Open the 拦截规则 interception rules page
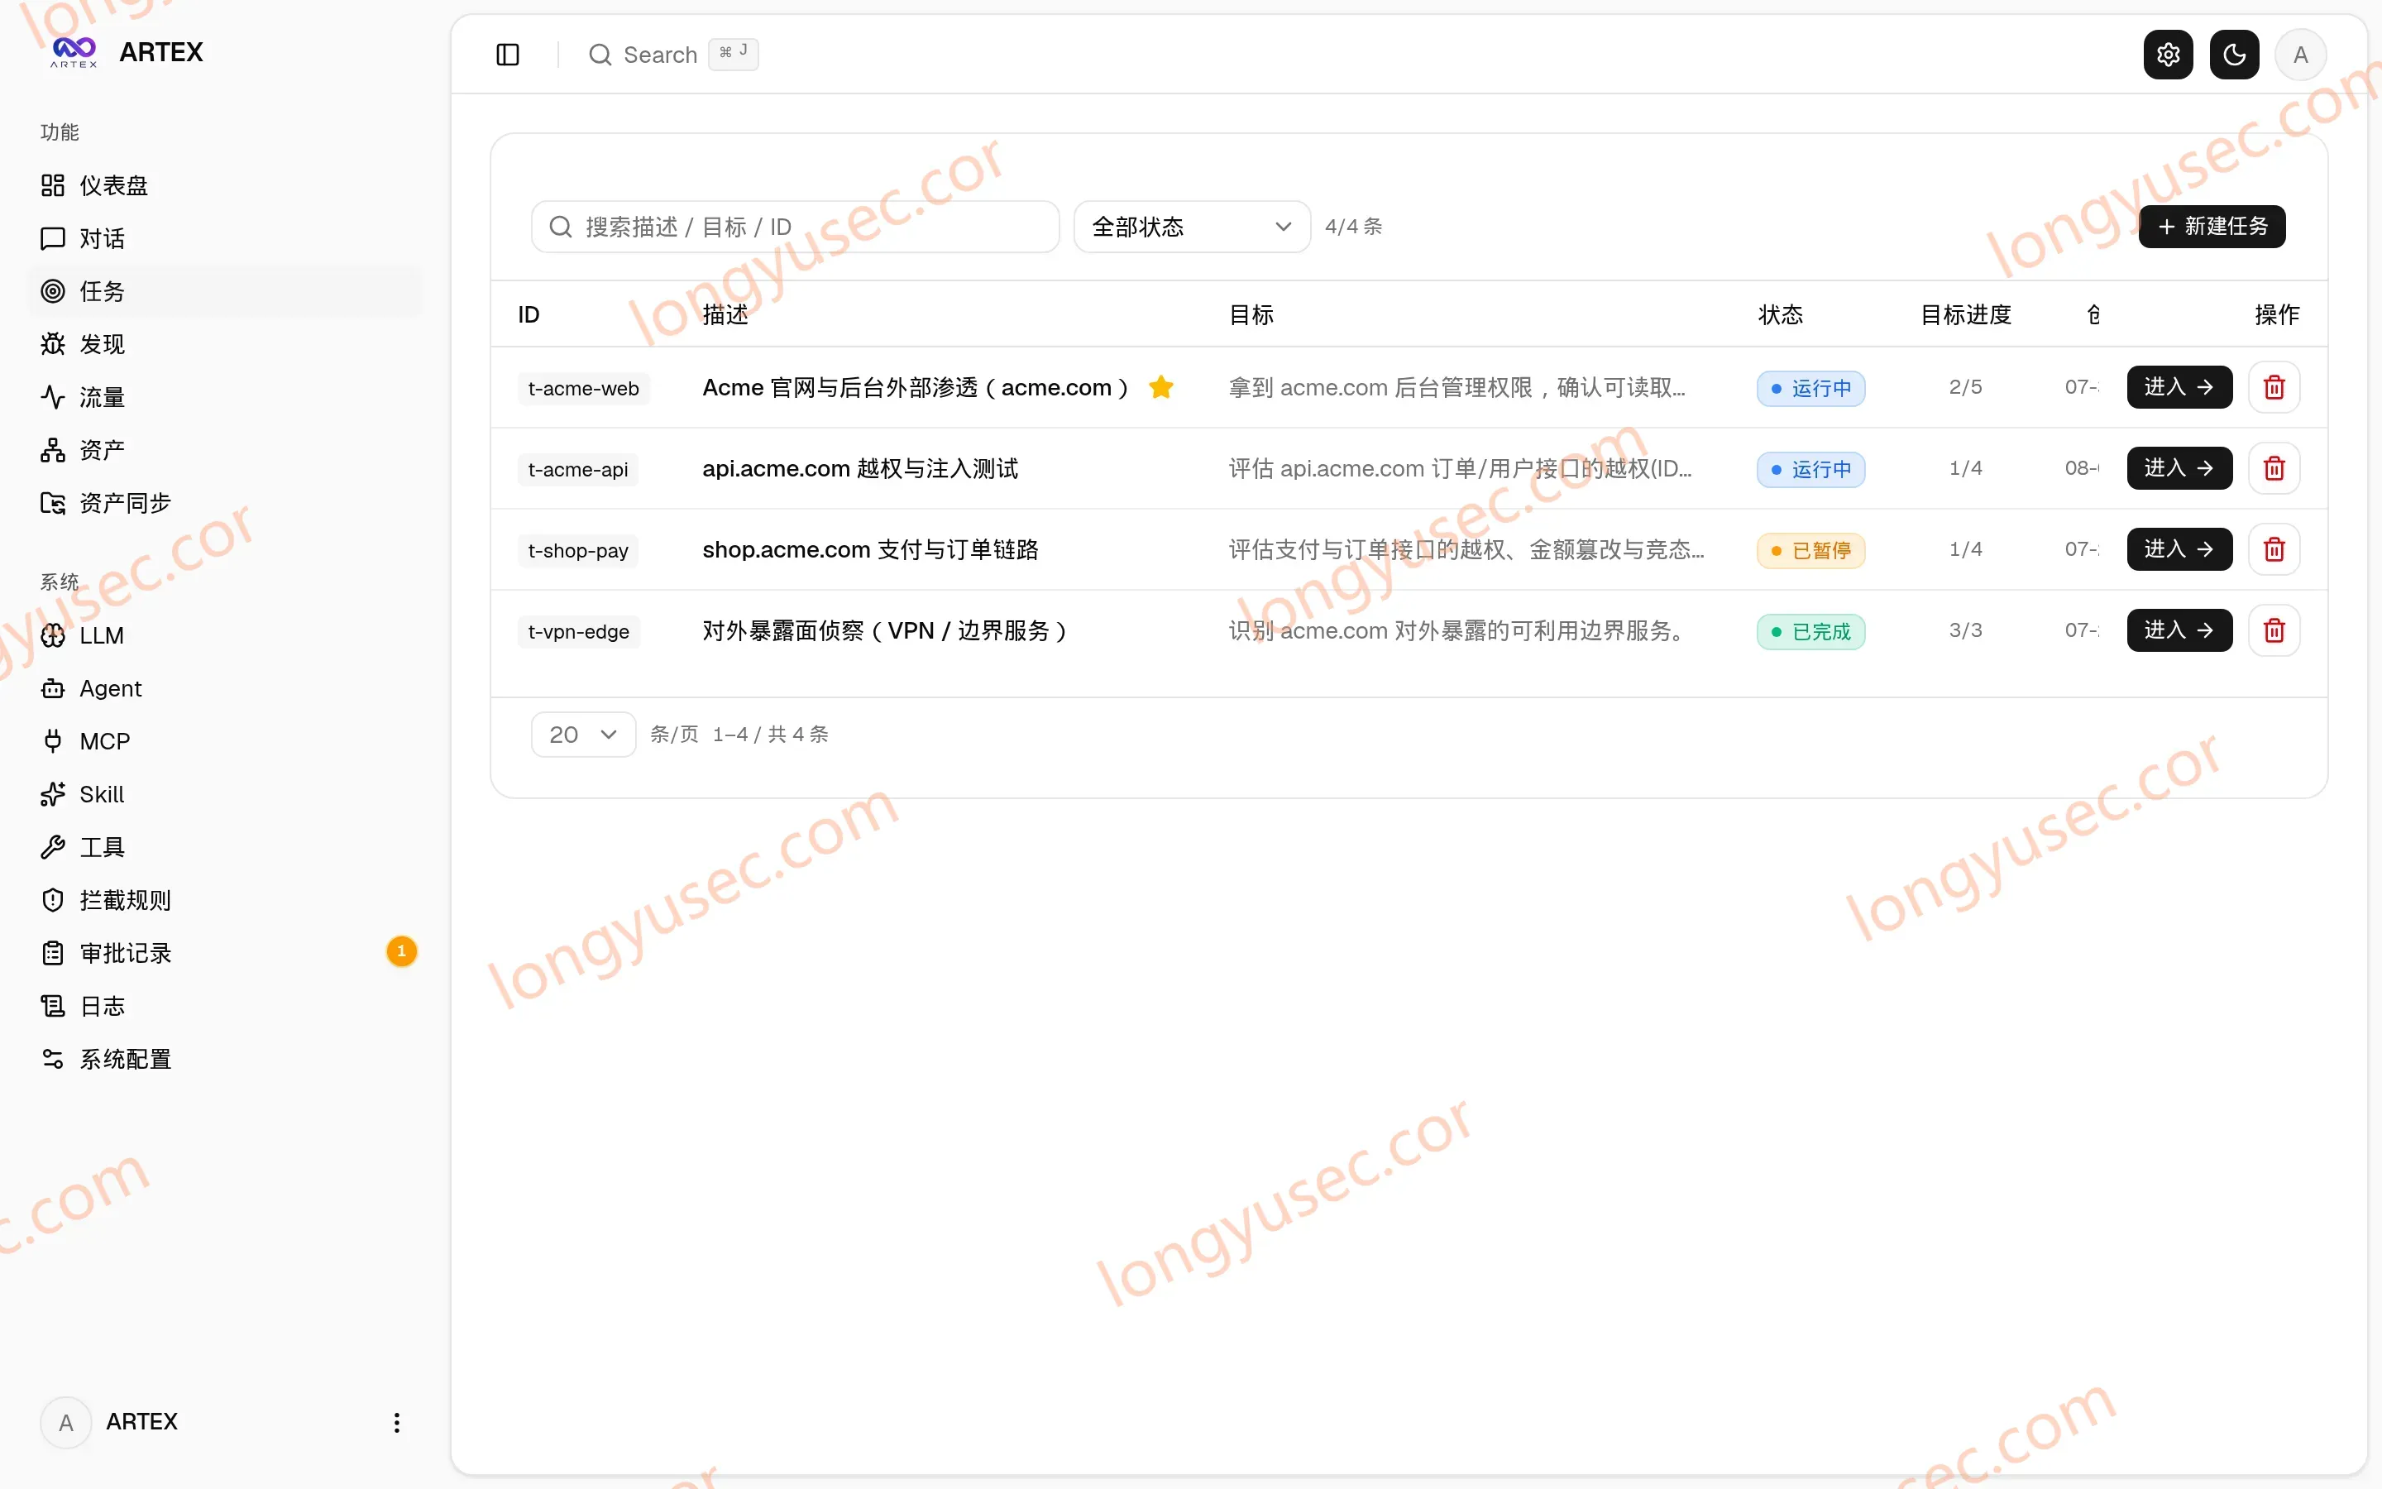Screen dimensions: 2382x1489 pyautogui.click(x=224, y=900)
